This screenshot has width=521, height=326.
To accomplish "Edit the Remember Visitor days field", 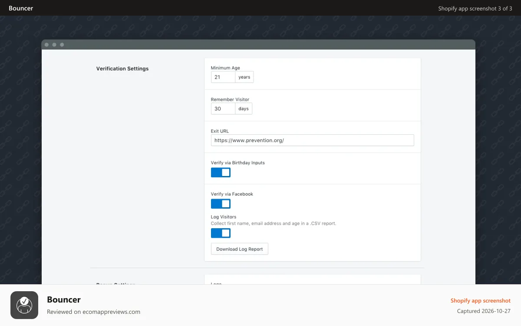I will point(223,109).
